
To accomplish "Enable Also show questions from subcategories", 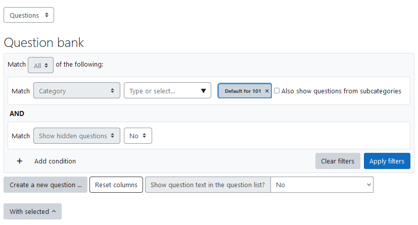I will (276, 91).
